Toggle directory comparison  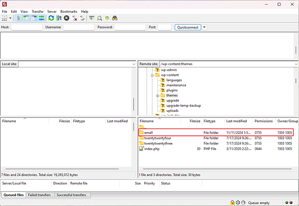99,18
